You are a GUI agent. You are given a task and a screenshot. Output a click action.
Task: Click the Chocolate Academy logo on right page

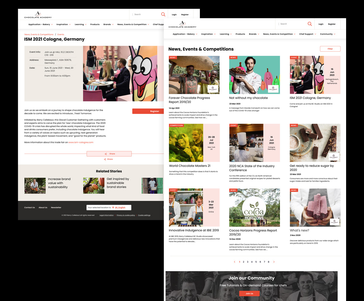click(x=182, y=24)
